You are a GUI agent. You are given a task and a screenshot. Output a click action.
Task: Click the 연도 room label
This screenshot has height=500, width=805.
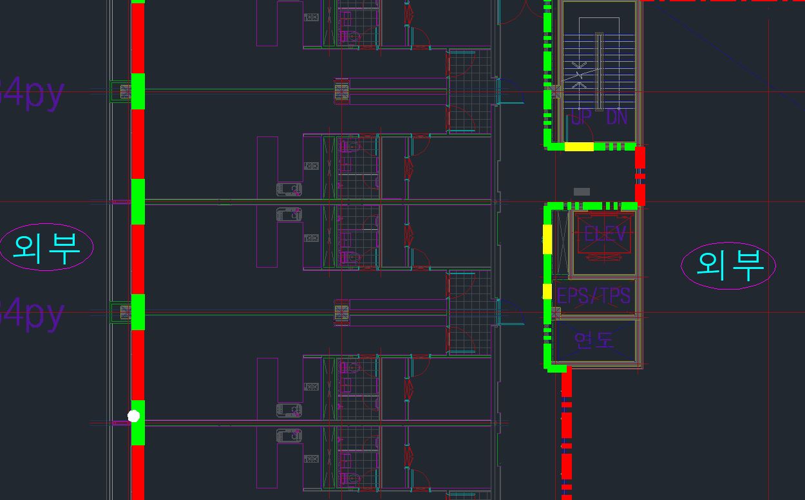593,339
